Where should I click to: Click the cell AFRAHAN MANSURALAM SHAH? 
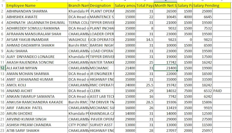37,34
